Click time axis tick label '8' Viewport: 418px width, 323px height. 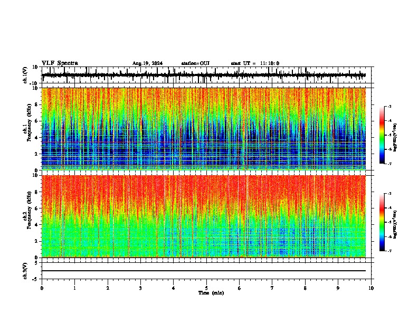click(305, 288)
